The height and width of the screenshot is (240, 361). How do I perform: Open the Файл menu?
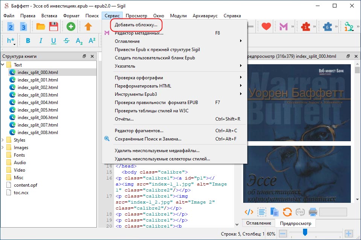(x=9, y=16)
